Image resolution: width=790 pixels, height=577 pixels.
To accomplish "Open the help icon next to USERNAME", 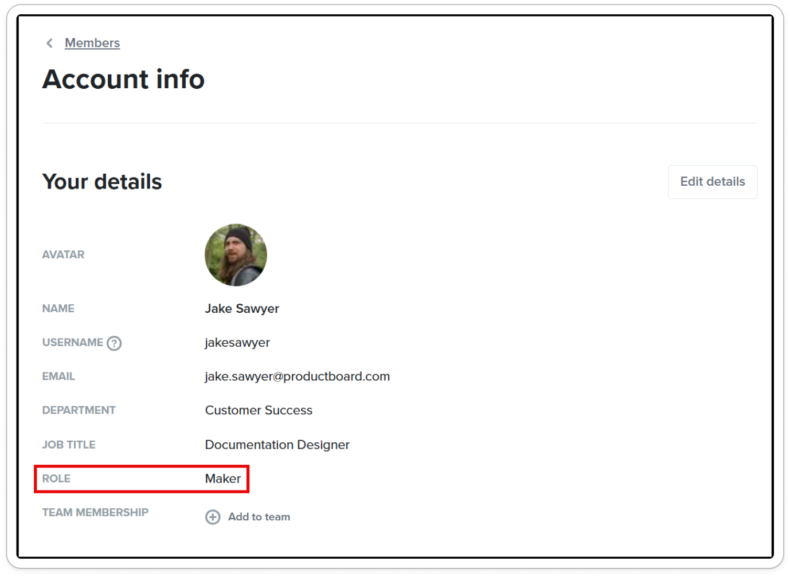I will 115,343.
